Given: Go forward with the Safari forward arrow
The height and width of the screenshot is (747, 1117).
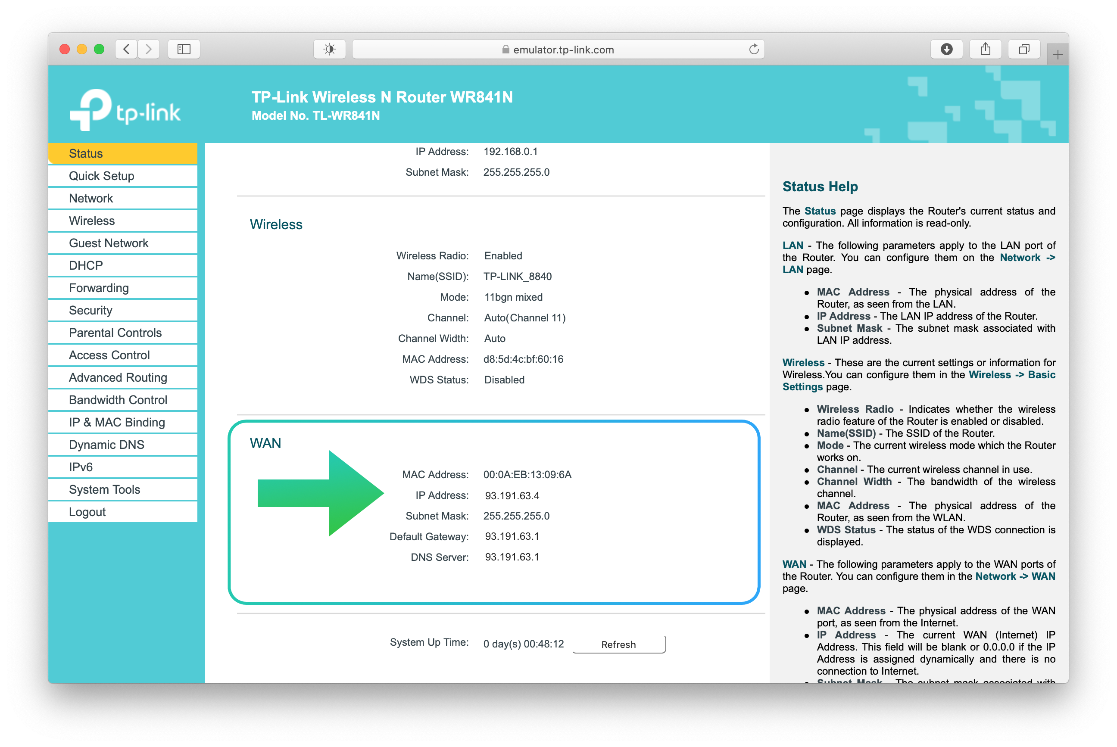Looking at the screenshot, I should click(149, 49).
